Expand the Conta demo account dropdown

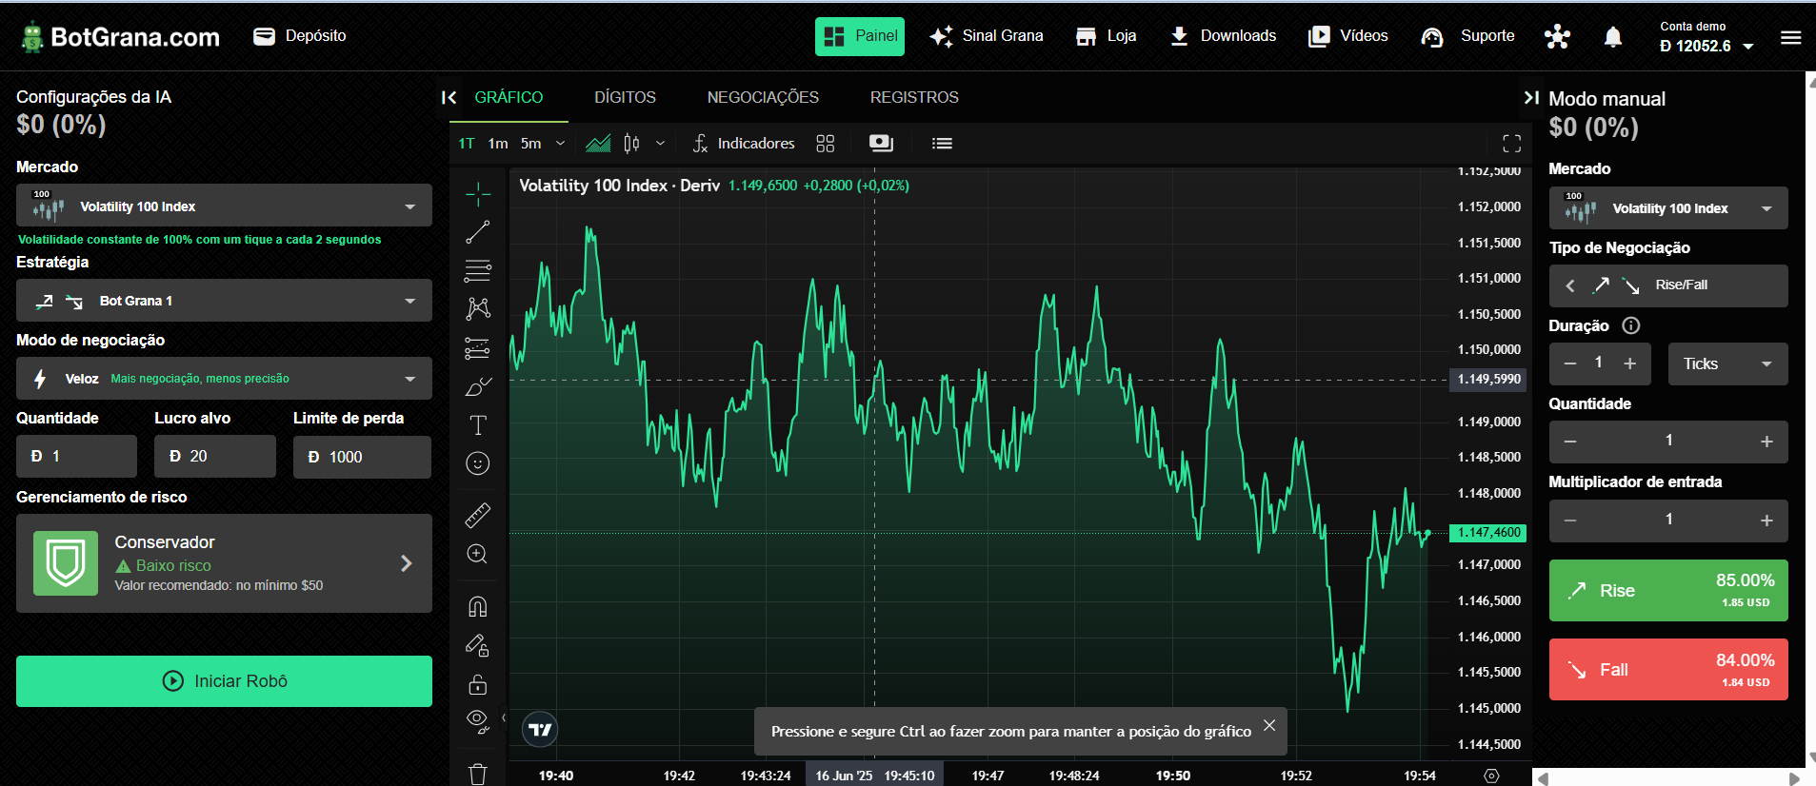1706,37
